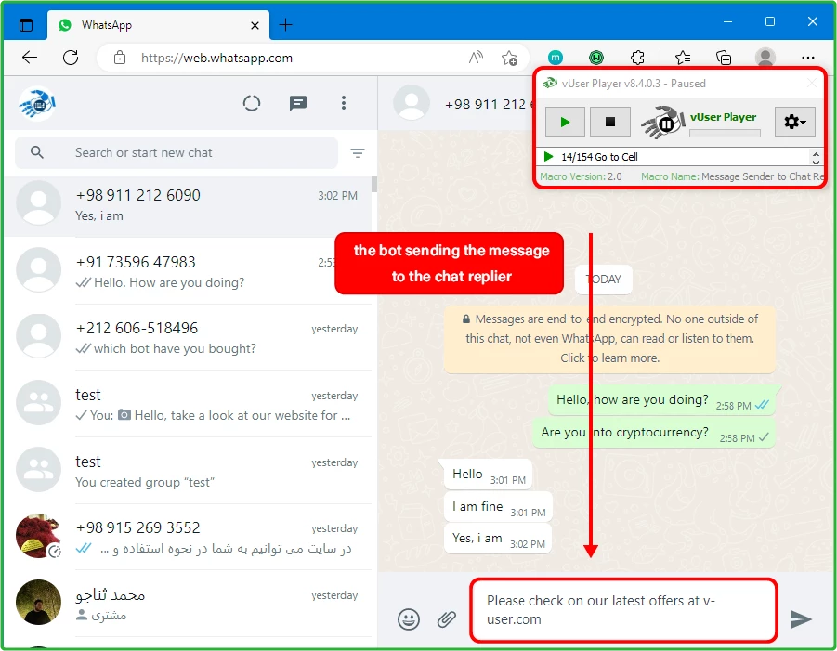The width and height of the screenshot is (837, 651).
Task: Close the WhatsApp browser tab
Action: [255, 25]
